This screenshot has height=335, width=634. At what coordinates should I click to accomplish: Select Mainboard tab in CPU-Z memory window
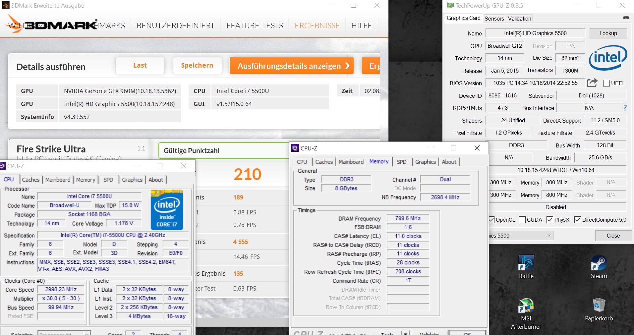pyautogui.click(x=351, y=162)
